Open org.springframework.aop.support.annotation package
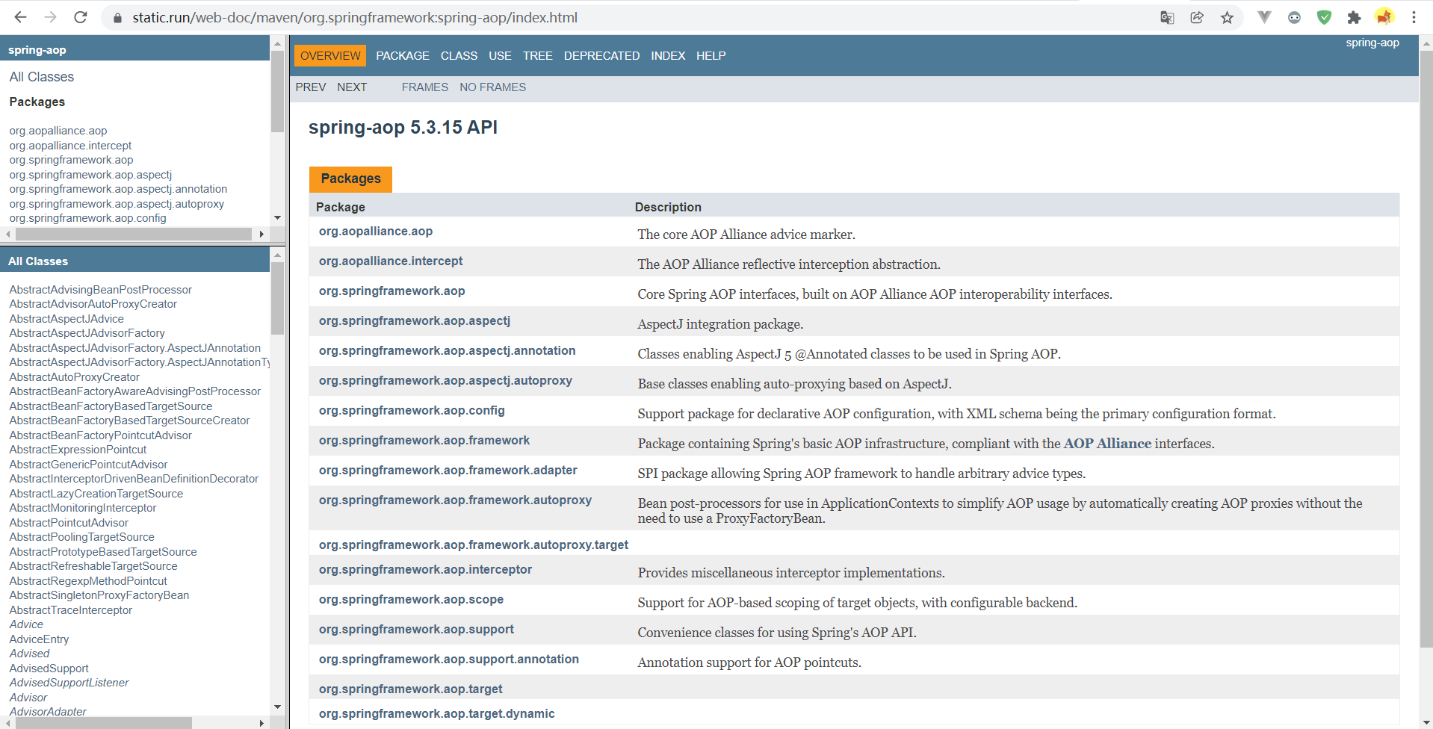The height and width of the screenshot is (729, 1433). (449, 659)
